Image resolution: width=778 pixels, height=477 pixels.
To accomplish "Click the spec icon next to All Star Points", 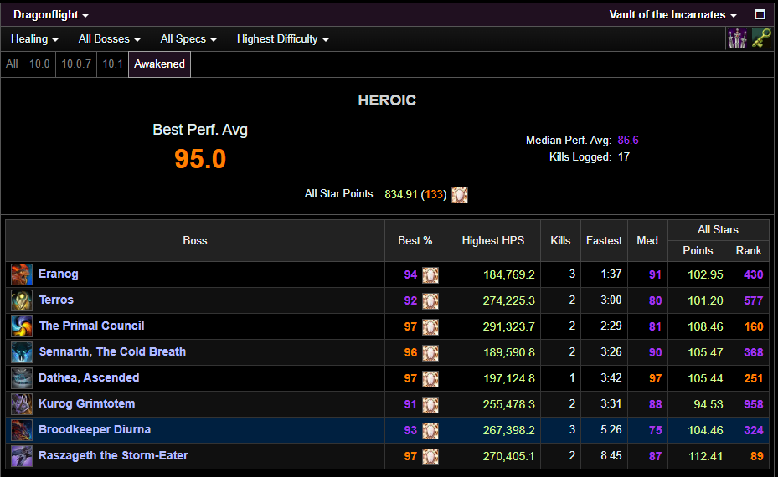I will click(x=460, y=195).
